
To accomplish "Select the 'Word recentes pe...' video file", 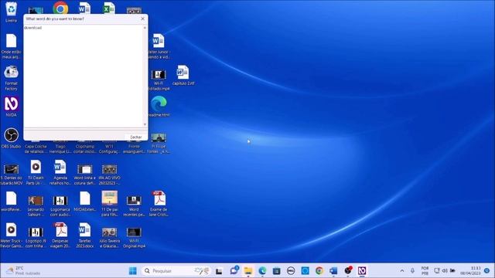I will point(134,206).
